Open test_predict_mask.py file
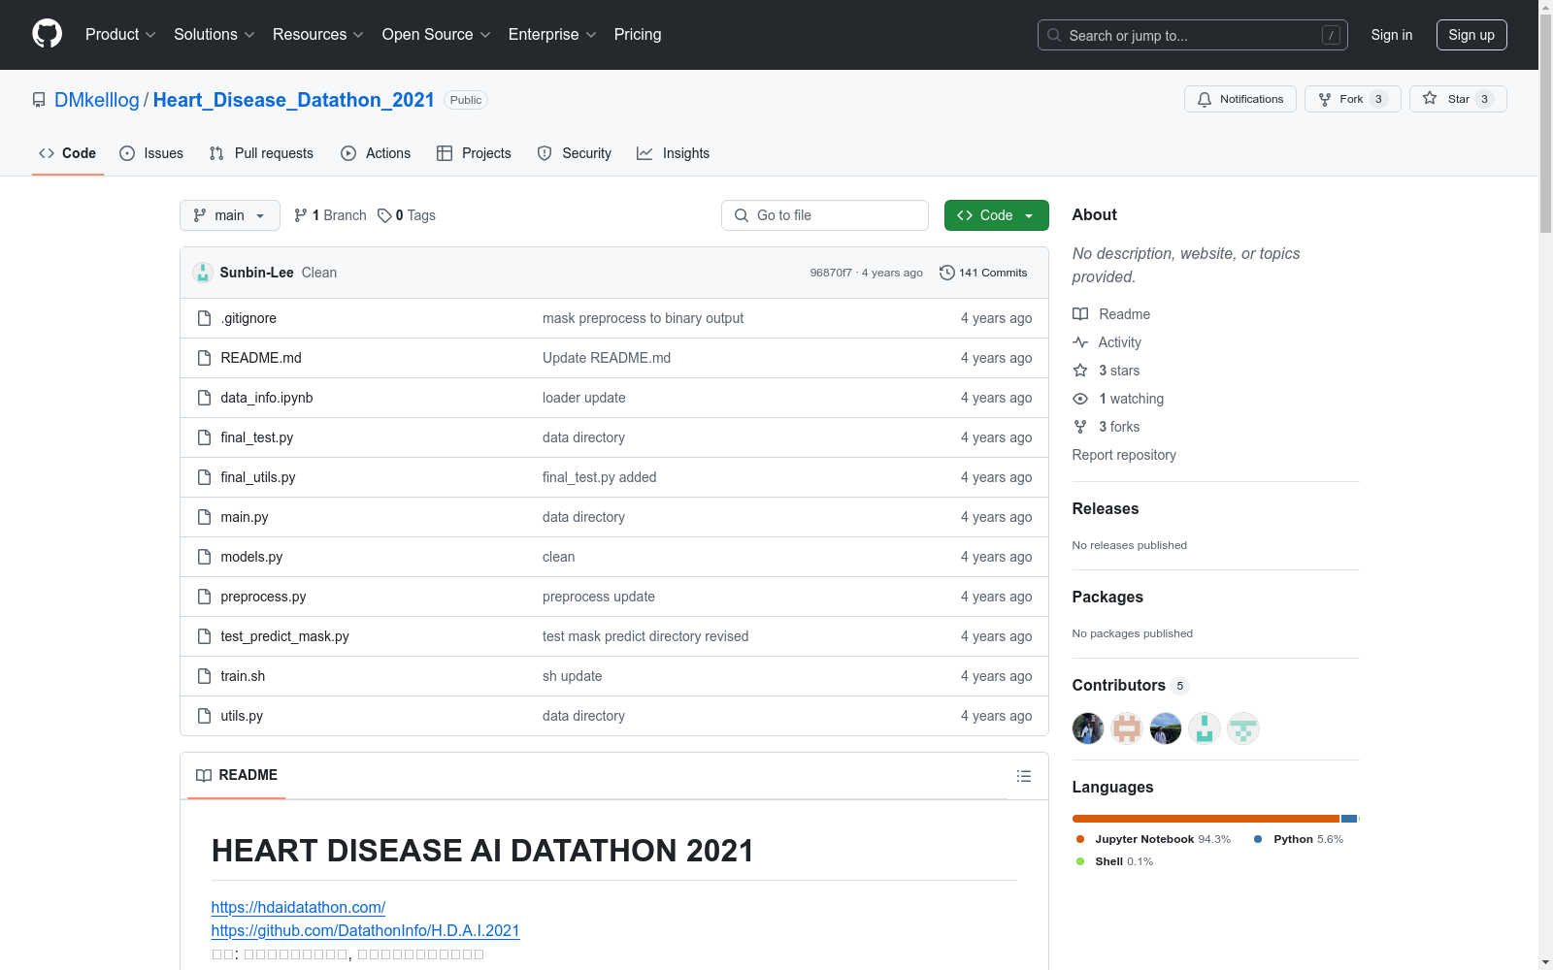 point(284,636)
